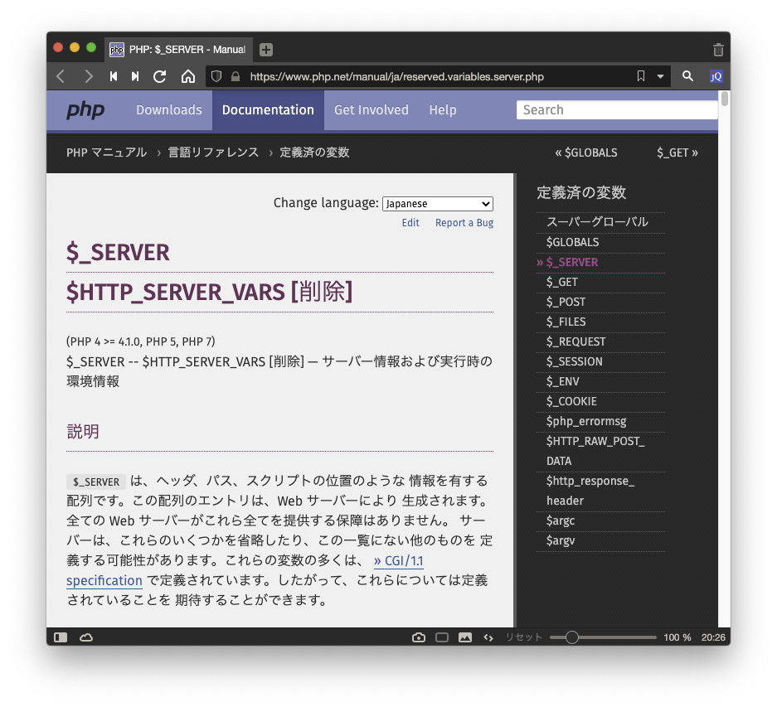Click the php.net Search input field
Screen dimensions: 777x707
(617, 110)
